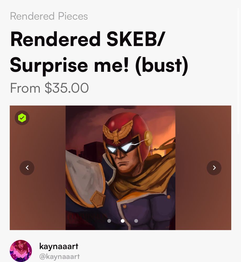Select the second carousel dot

(123, 221)
